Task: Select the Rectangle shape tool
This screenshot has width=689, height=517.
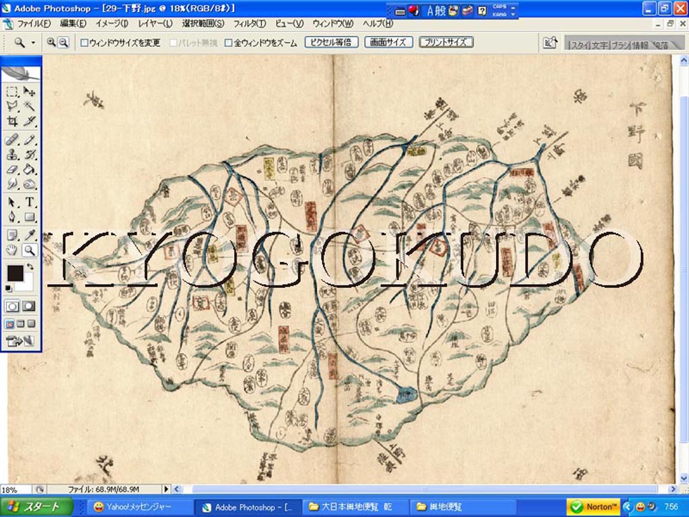Action: (x=29, y=217)
